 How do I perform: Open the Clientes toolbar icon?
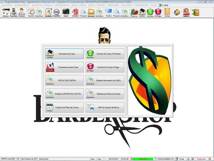[6, 13]
